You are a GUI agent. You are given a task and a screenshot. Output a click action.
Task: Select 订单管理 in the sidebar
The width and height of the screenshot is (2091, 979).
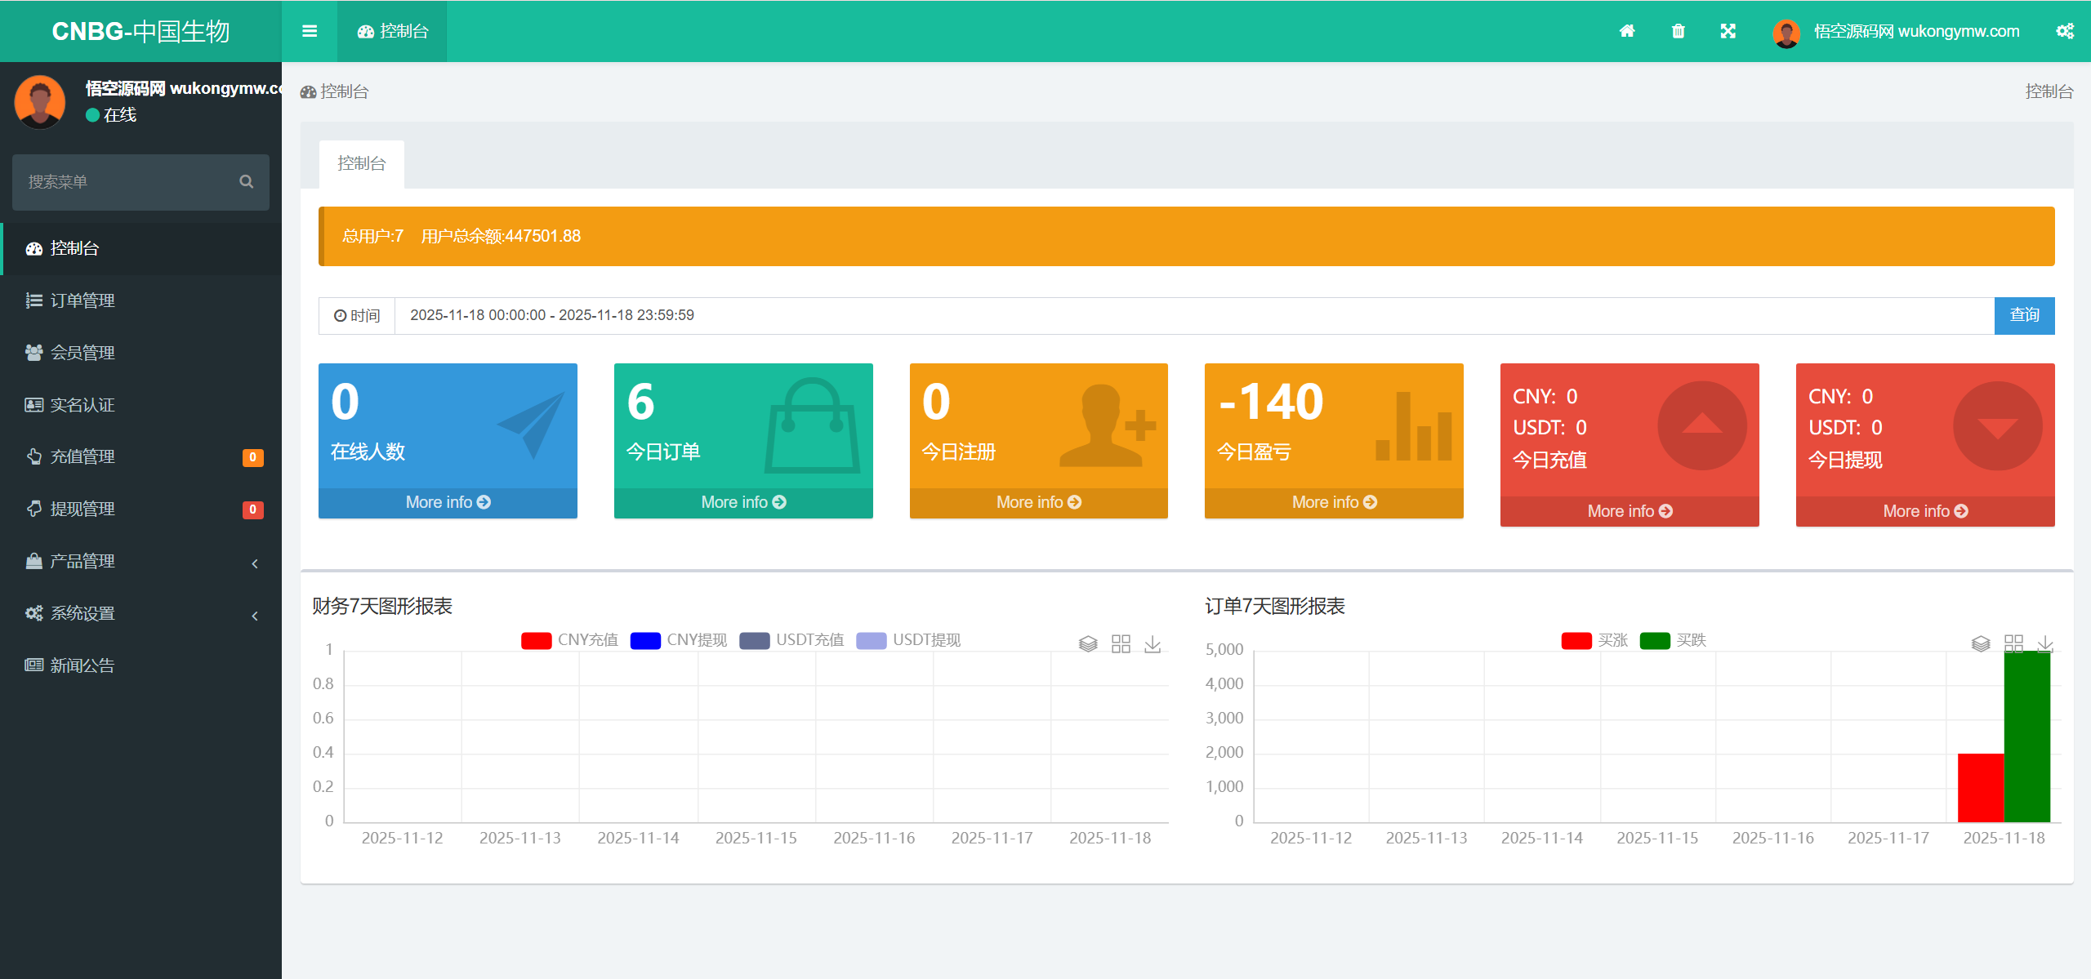click(82, 300)
